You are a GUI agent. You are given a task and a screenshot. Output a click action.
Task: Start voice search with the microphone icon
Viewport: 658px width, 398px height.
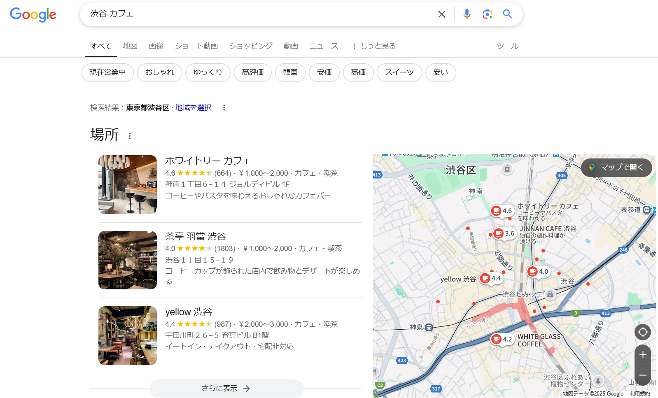click(467, 14)
